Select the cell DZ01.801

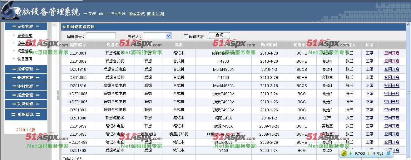tap(78, 53)
